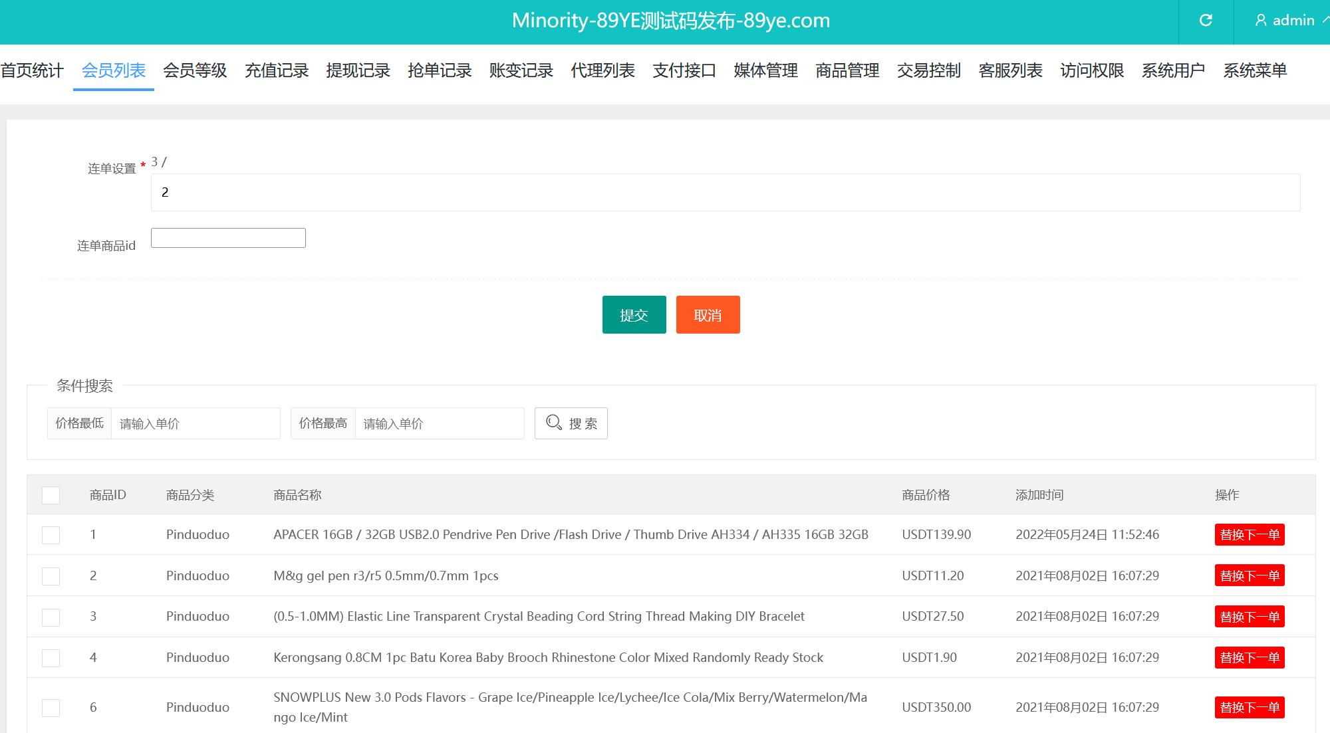
Task: Check the box for product ID 1
Action: [x=51, y=535]
